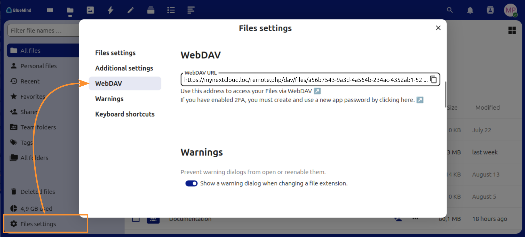Open the notifications bell
This screenshot has height=237, width=525.
[470, 10]
